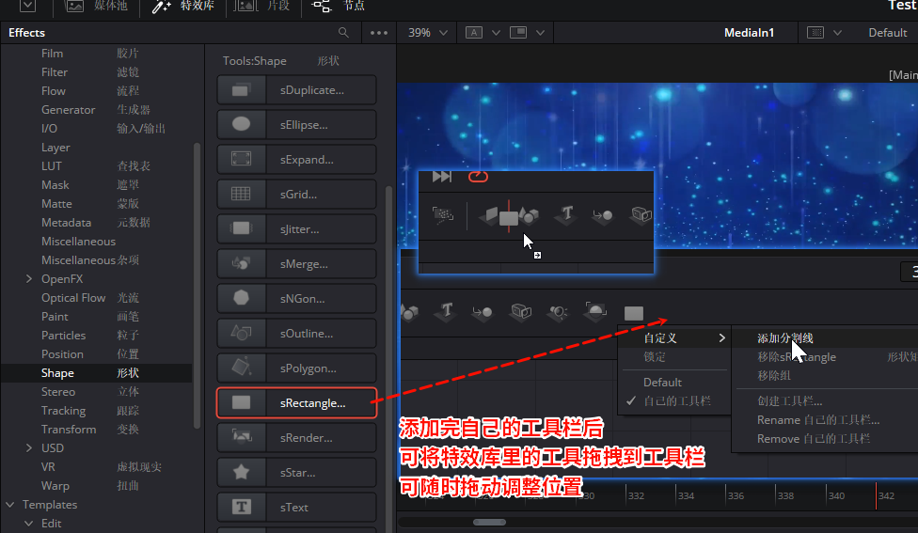Click the sExpand tool icon
918x533 pixels.
coord(241,159)
